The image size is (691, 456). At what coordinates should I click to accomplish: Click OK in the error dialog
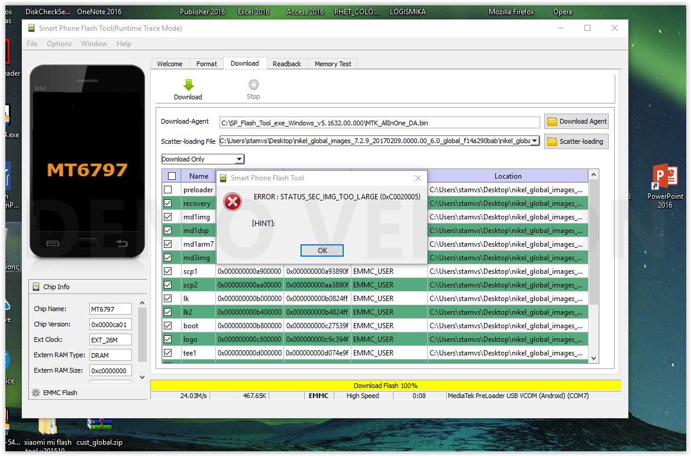[322, 251]
